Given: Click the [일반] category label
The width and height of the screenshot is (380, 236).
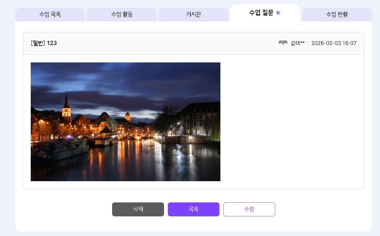Looking at the screenshot, I should pyautogui.click(x=38, y=43).
